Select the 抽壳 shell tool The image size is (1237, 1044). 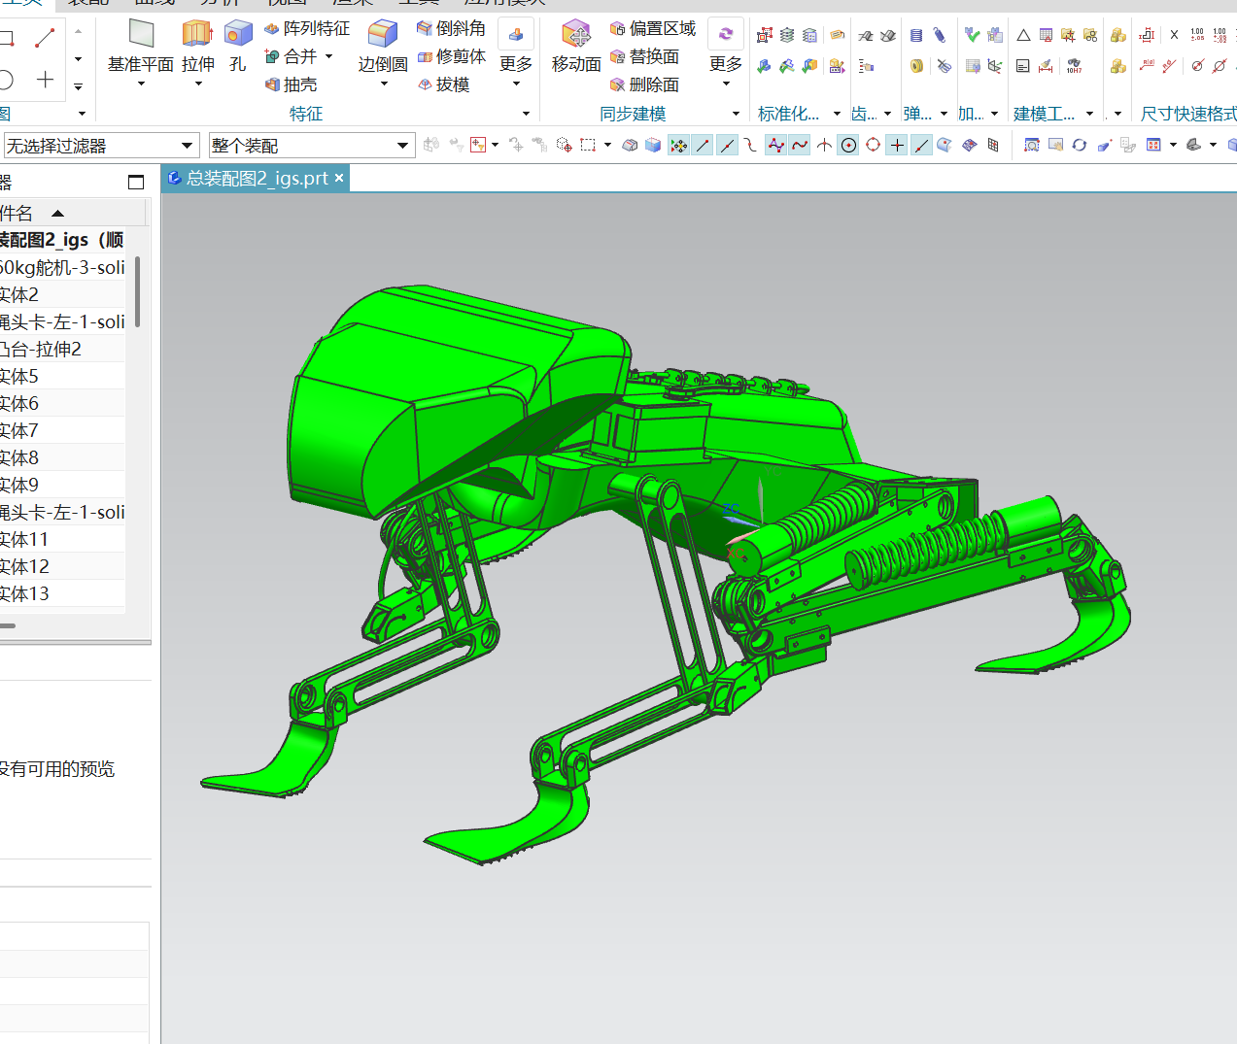click(292, 84)
